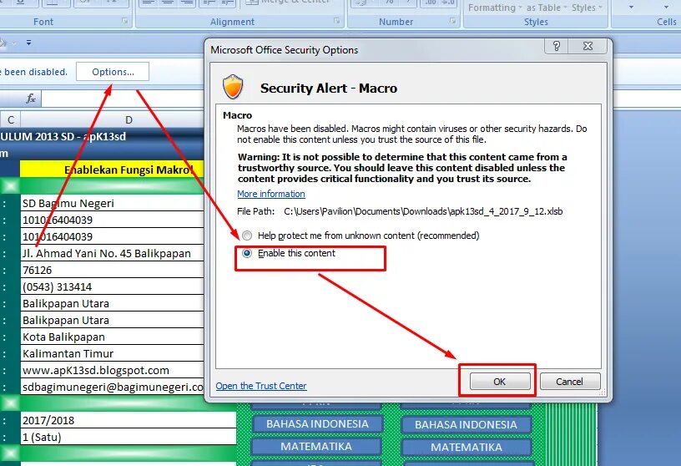Click the right BAHASA INDONESIA button
Image resolution: width=681 pixels, height=466 pixels.
click(466, 425)
